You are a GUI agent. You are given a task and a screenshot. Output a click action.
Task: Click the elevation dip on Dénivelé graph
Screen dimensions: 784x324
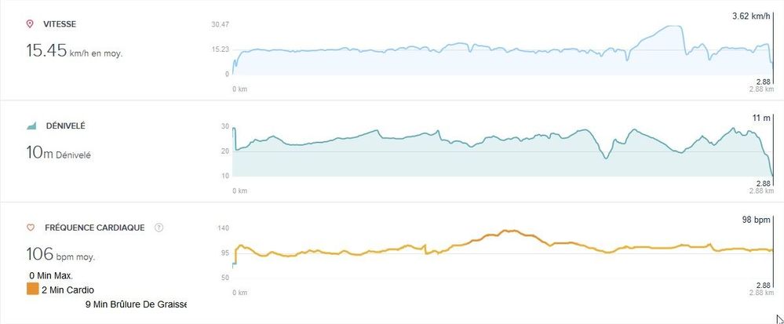coord(606,158)
